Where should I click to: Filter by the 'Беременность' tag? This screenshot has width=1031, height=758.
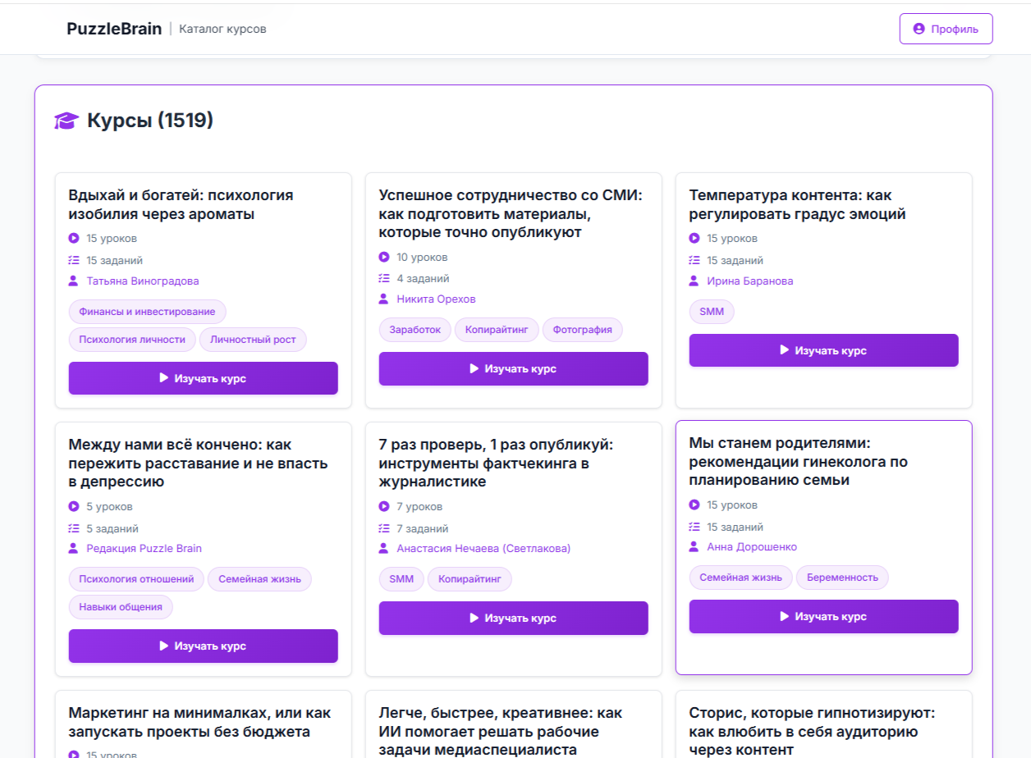(842, 577)
